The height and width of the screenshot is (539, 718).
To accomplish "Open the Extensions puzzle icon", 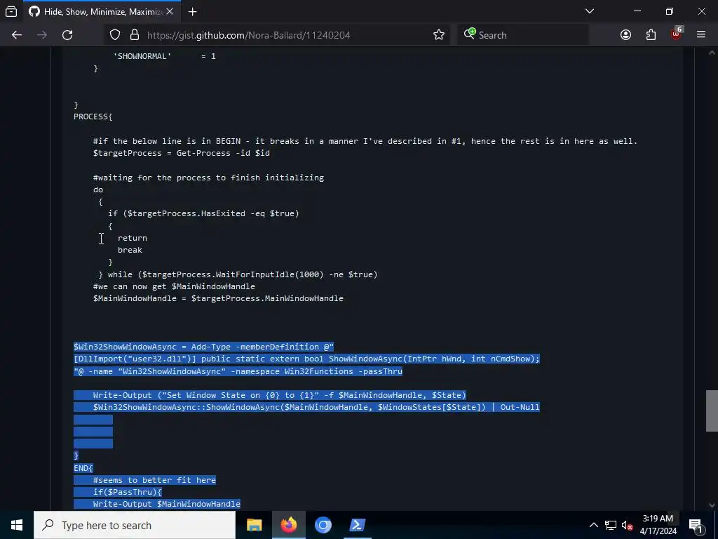I will click(651, 35).
